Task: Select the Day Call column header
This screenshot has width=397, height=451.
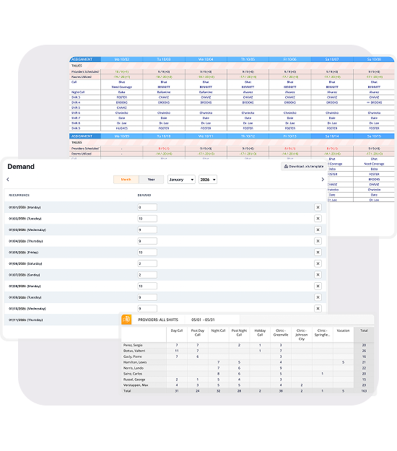Action: pos(177,330)
